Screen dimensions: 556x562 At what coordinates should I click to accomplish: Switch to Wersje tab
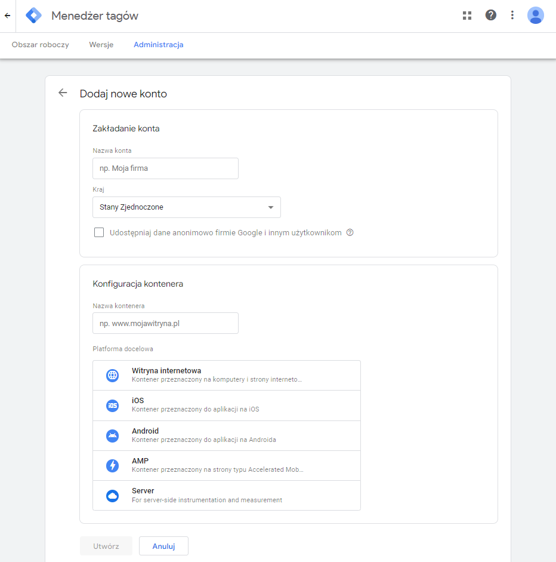point(101,45)
